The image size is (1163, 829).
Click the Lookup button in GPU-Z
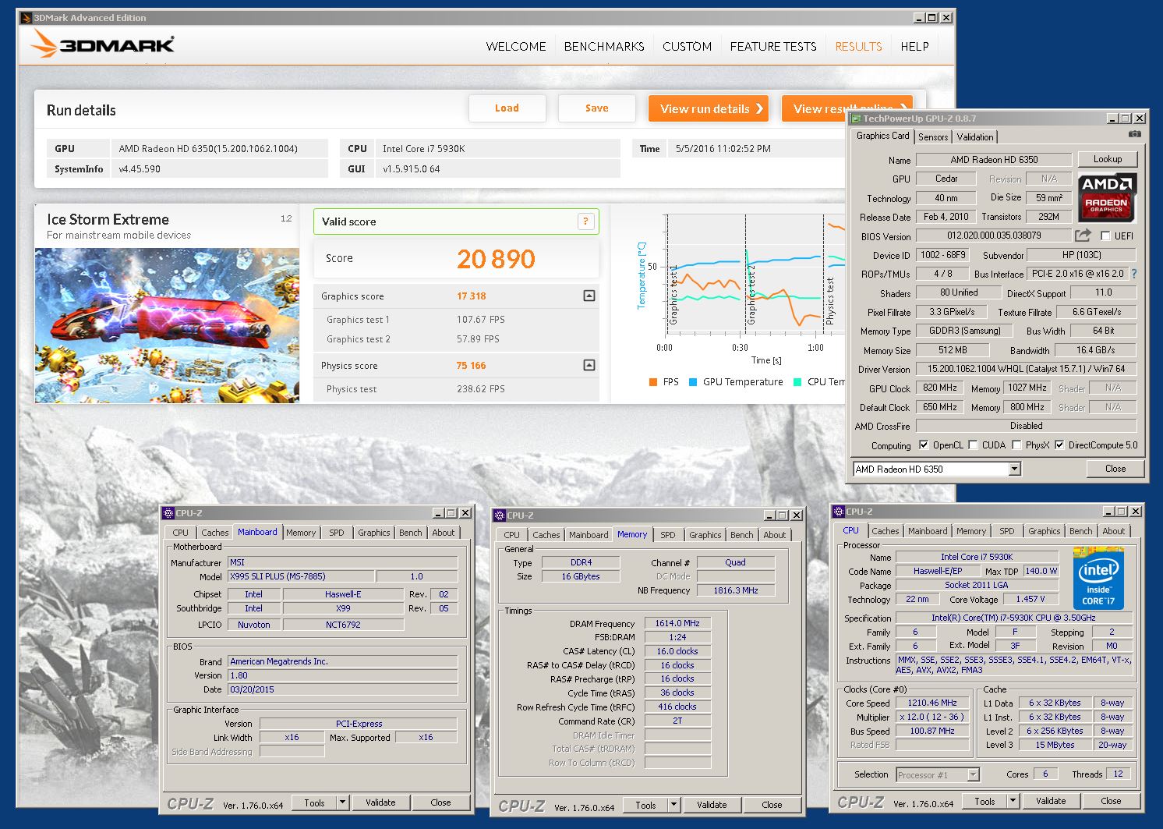(1107, 159)
